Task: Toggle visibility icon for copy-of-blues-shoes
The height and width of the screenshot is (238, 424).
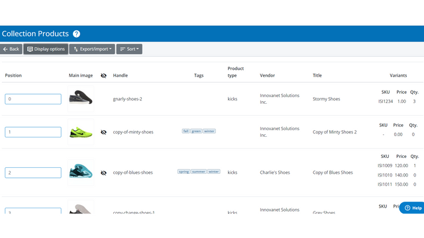Action: tap(103, 173)
